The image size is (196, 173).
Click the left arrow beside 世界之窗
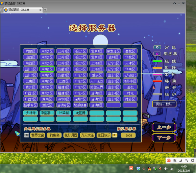click(26, 135)
